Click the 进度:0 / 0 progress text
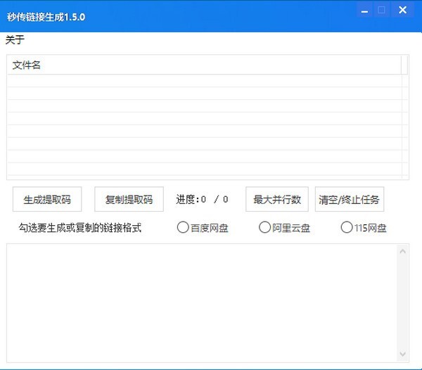 coord(202,199)
